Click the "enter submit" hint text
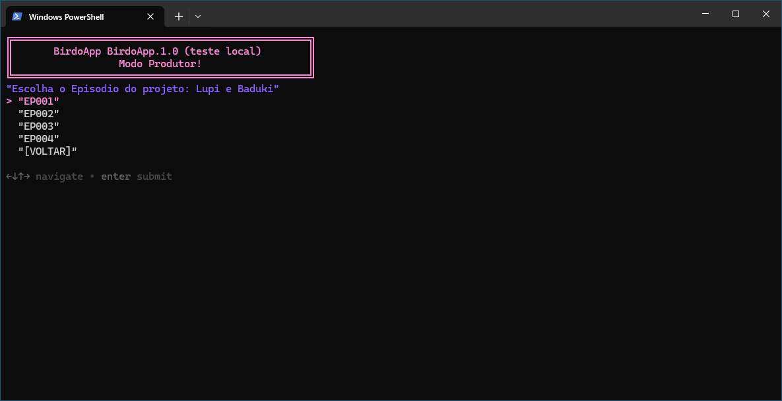Screen dimensions: 782x401 point(136,176)
